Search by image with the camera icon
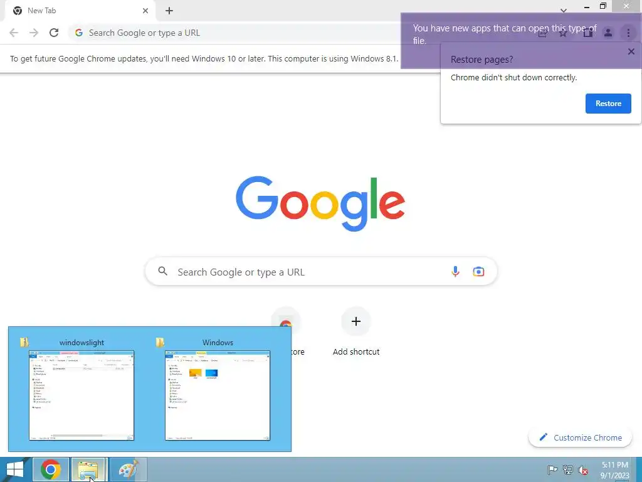642x482 pixels. (478, 271)
